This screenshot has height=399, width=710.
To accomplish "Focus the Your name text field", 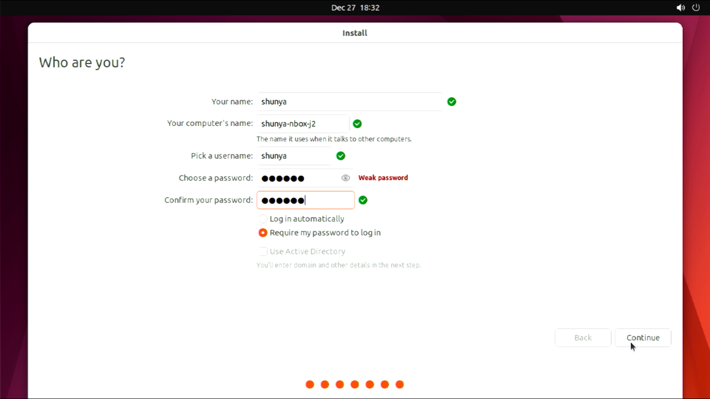I will click(x=349, y=102).
